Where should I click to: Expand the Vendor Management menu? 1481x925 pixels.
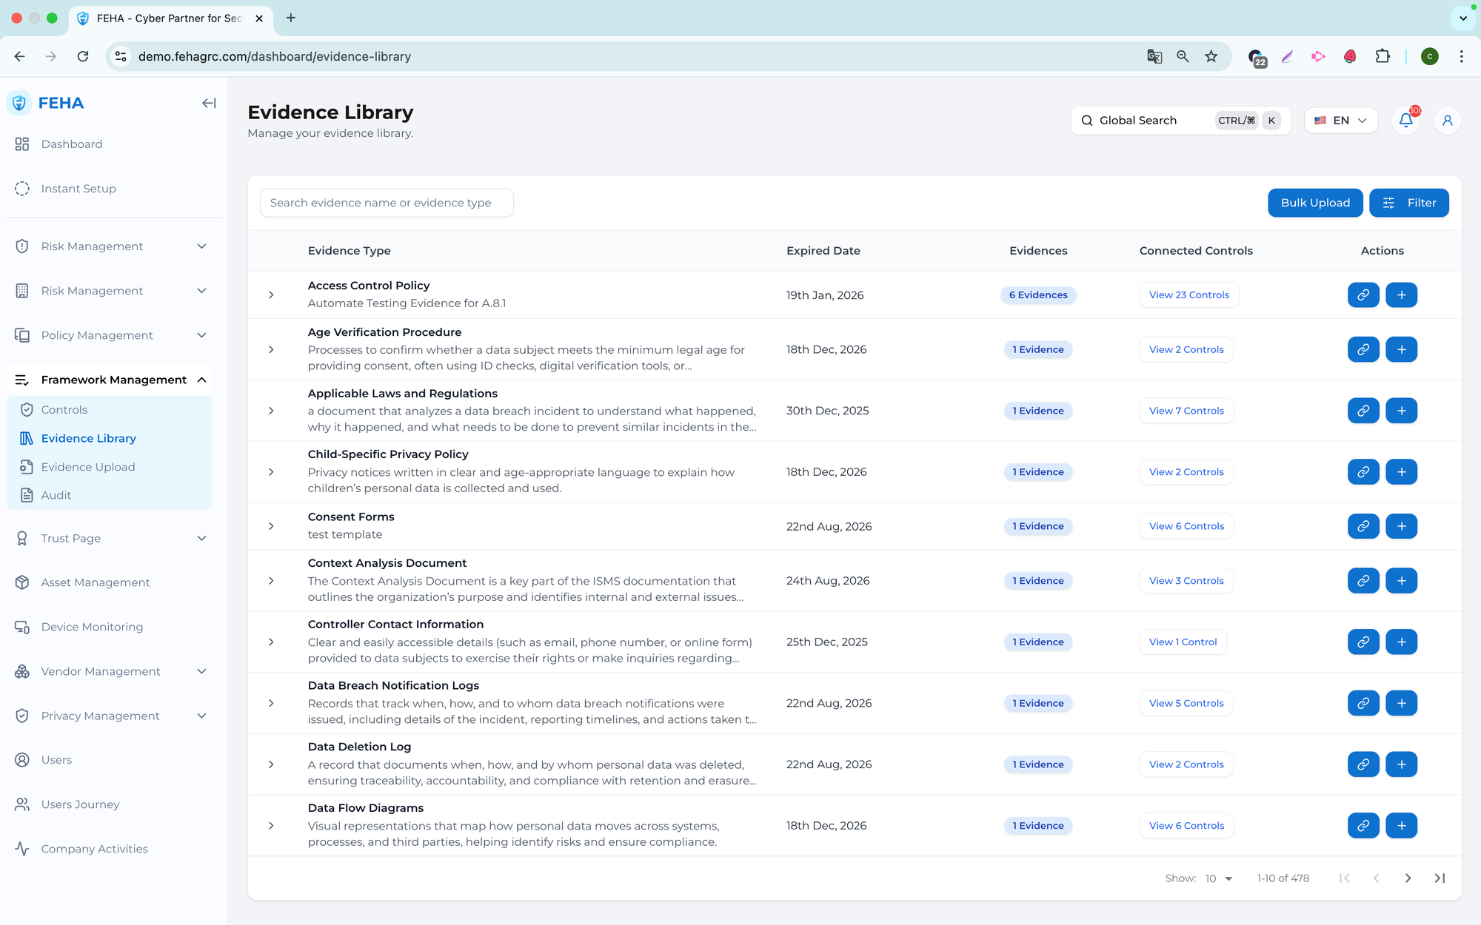(201, 671)
